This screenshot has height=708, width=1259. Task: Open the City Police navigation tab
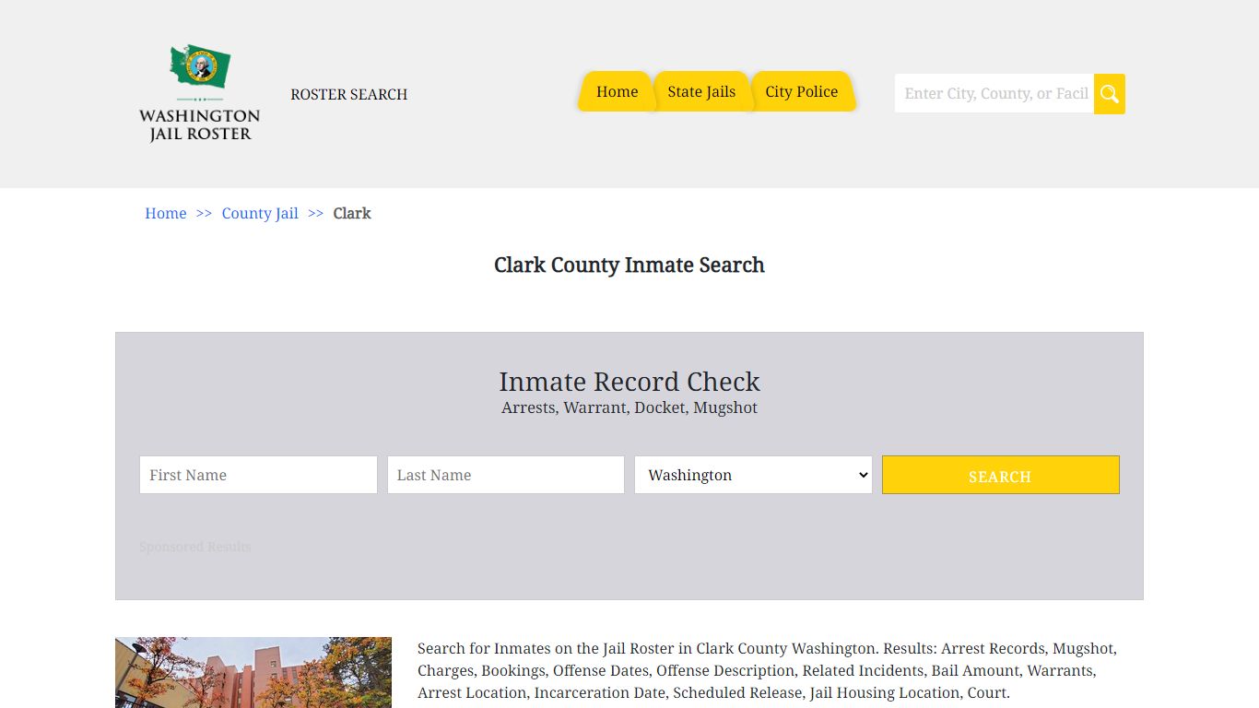click(x=802, y=91)
